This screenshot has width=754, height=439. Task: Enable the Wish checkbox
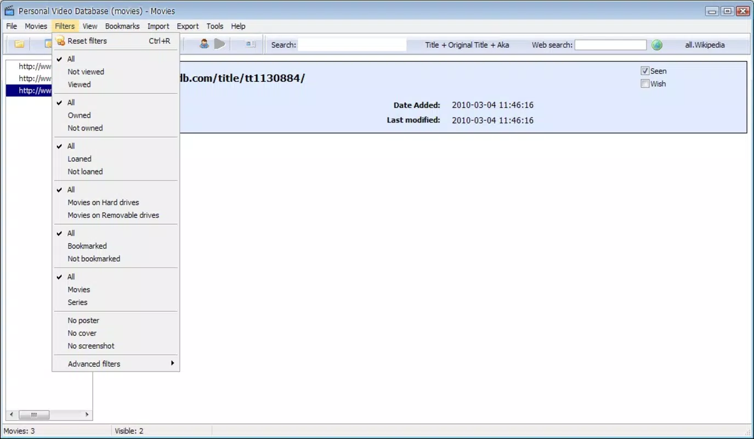(x=645, y=84)
